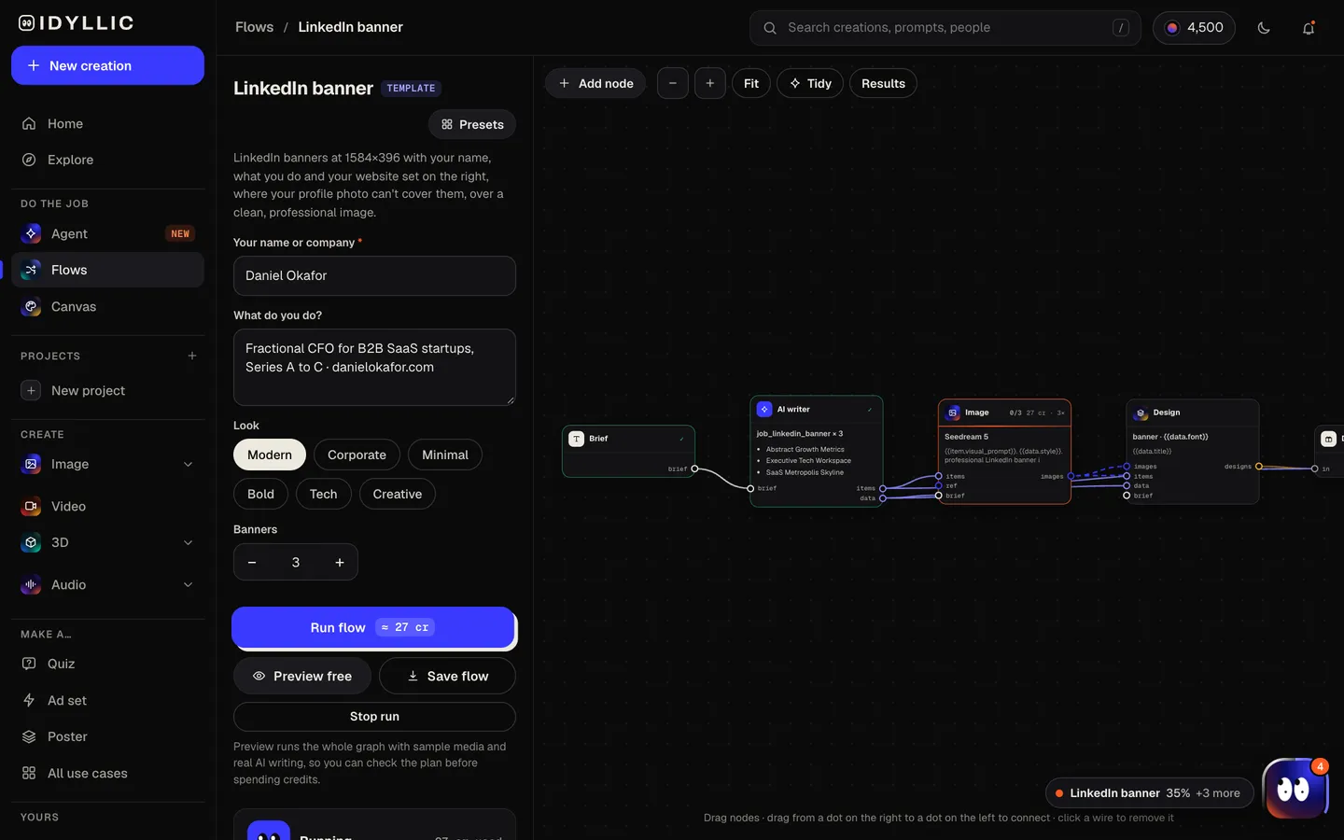Expand the Image submenu in sidebar

(x=189, y=464)
